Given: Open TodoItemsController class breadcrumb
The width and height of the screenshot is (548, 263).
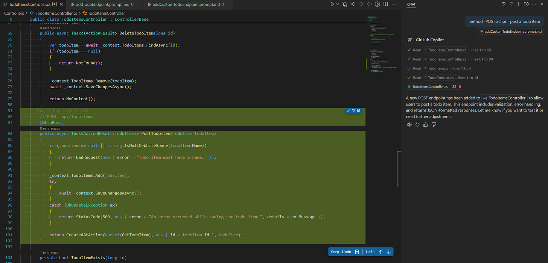Looking at the screenshot, I should (104, 13).
